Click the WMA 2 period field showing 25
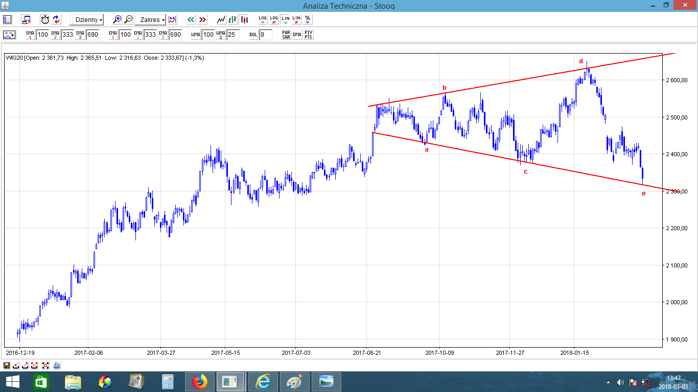This screenshot has height=392, width=698. [232, 35]
